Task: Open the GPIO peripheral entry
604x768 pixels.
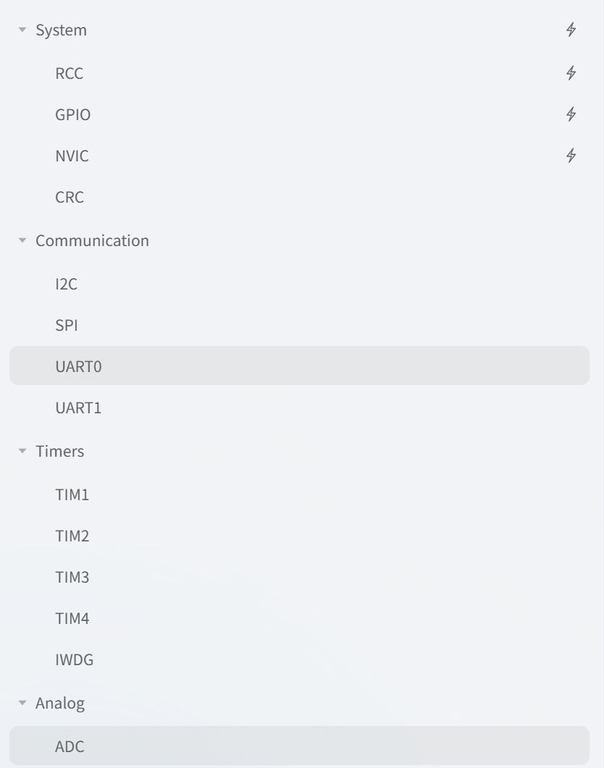Action: pos(73,114)
